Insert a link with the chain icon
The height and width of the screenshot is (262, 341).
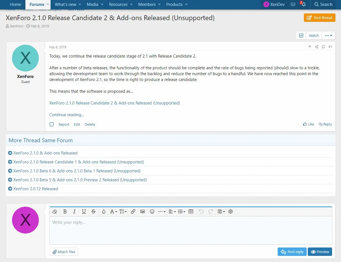point(133,212)
